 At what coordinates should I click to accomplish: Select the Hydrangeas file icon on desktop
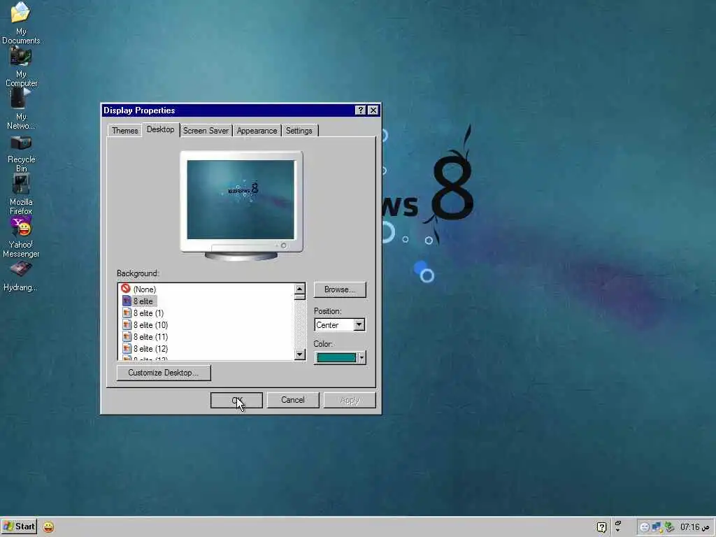[x=20, y=276]
